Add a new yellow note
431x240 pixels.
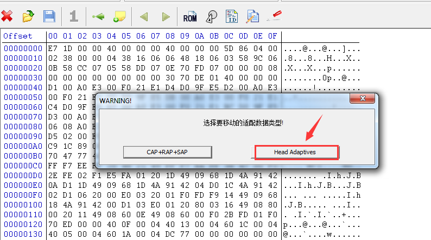[119, 17]
